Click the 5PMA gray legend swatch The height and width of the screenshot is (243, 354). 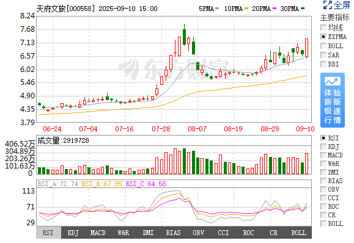217,9
